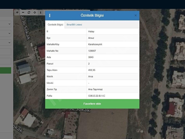The image size is (185, 139).
Task: Select the Ada value 3843
Action: [x=91, y=57]
